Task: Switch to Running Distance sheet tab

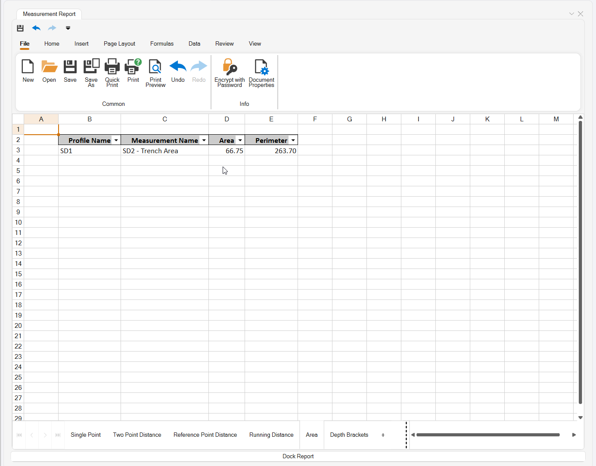Action: pyautogui.click(x=271, y=435)
